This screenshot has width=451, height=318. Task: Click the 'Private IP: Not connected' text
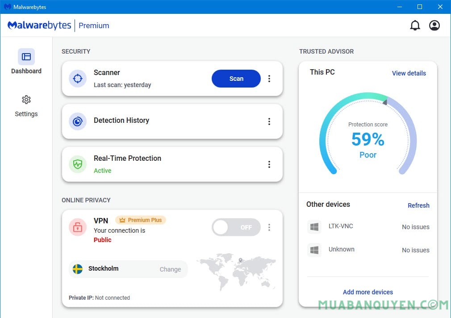[x=99, y=297]
